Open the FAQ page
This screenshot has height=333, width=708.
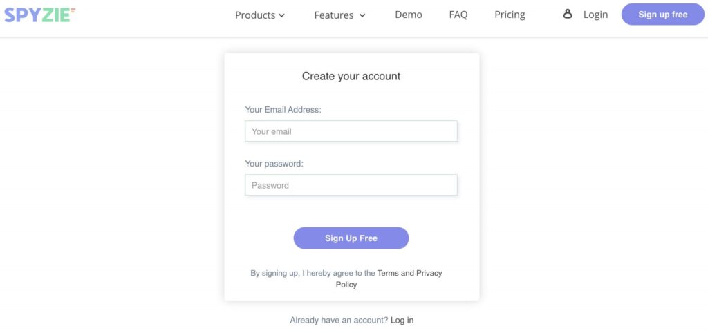458,15
